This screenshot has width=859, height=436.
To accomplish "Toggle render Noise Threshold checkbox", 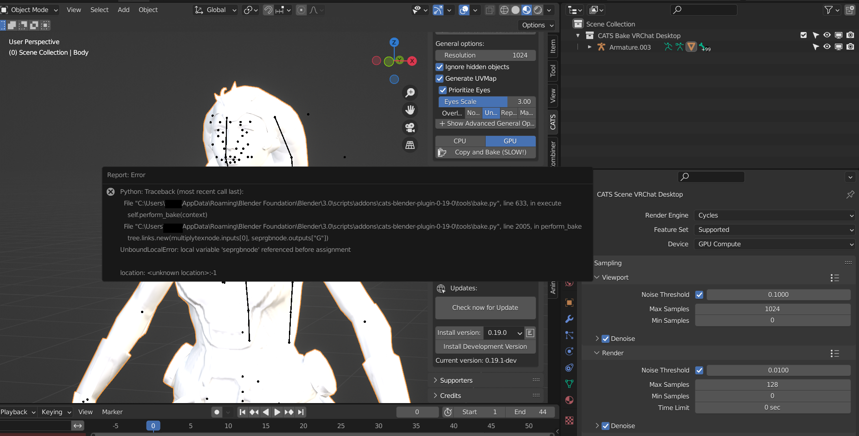I will (699, 370).
